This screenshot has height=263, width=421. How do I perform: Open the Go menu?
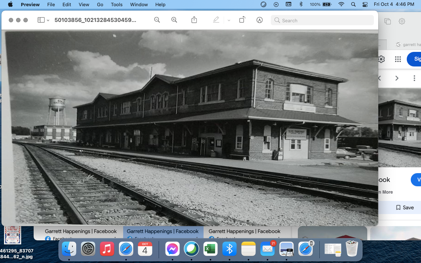[x=100, y=4]
